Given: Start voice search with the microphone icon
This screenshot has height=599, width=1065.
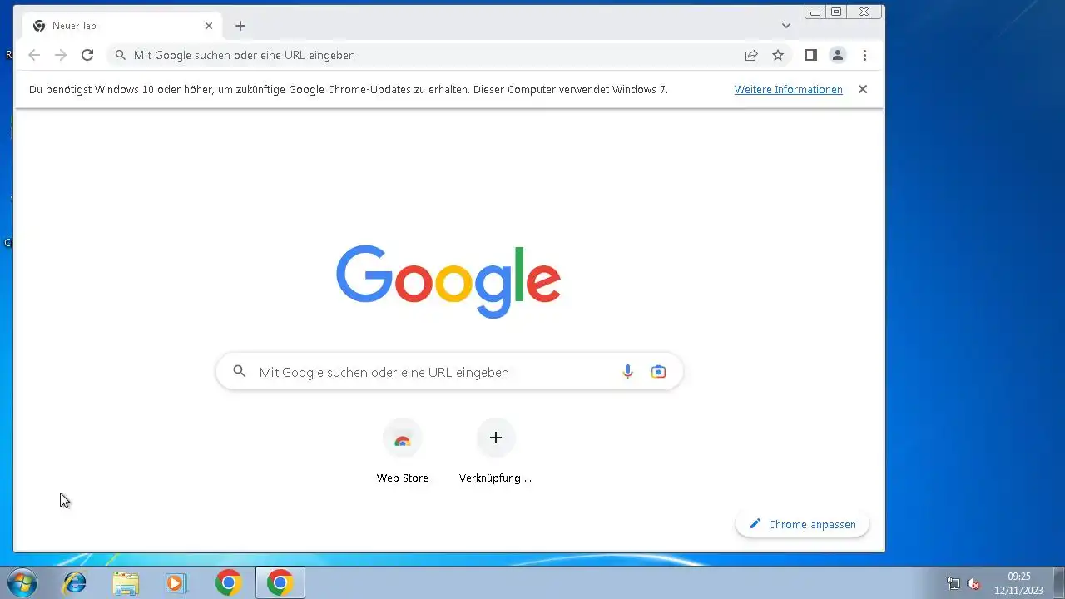Looking at the screenshot, I should (x=628, y=372).
